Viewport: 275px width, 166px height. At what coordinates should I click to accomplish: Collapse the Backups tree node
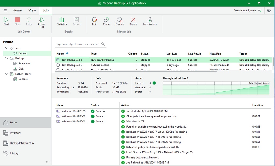pos(7,58)
